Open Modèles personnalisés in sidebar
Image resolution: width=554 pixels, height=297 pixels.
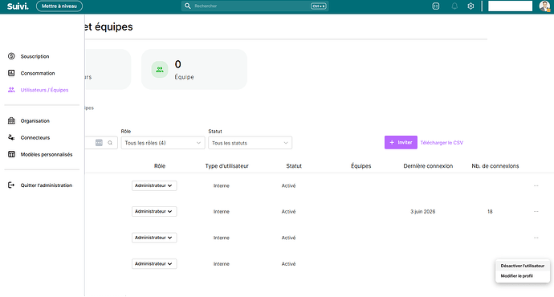[x=47, y=154]
